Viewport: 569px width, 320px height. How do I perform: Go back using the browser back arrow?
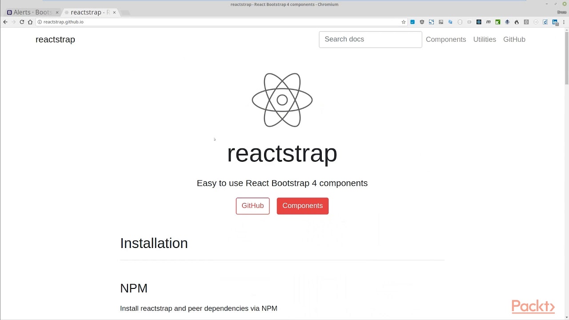coord(5,22)
